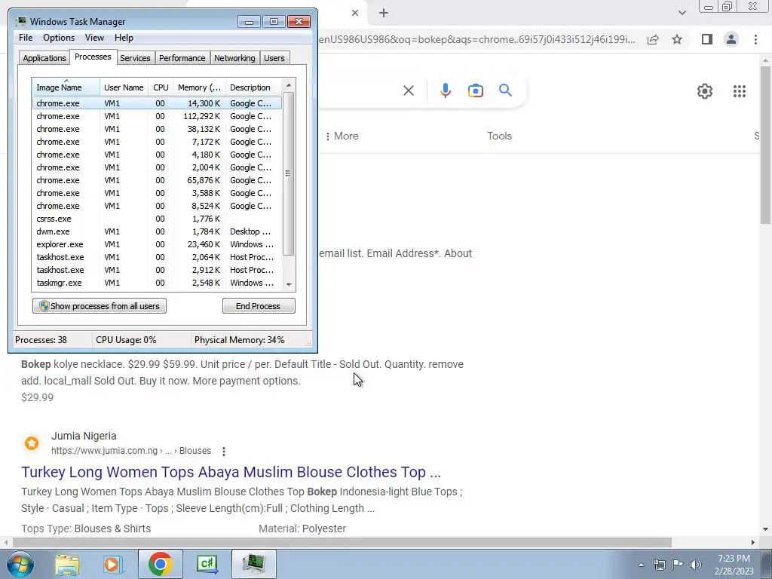Sort by Memory column header
This screenshot has width=772, height=579.
click(199, 87)
